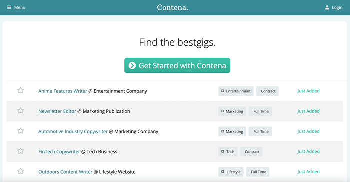Click Marketing tag on Newsletter Editor row
350x182 pixels.
tap(232, 111)
